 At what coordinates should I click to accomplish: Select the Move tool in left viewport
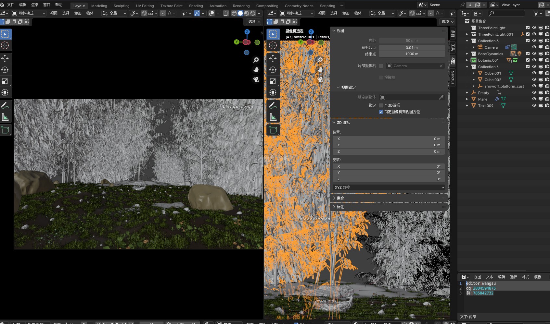pos(5,58)
